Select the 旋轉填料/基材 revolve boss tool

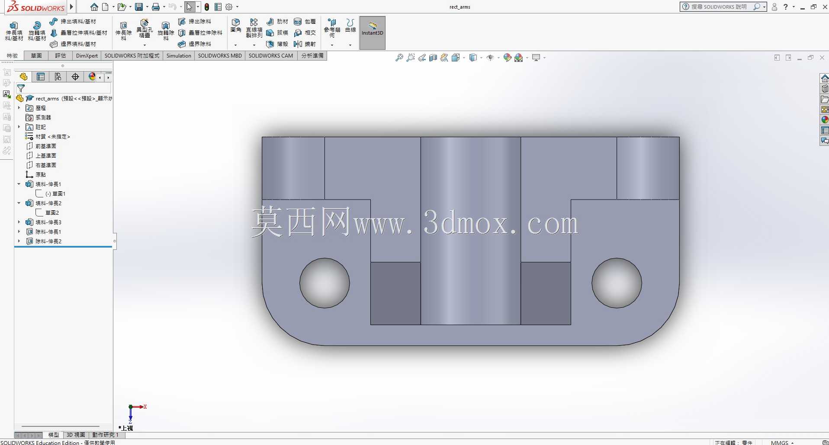[x=37, y=31]
